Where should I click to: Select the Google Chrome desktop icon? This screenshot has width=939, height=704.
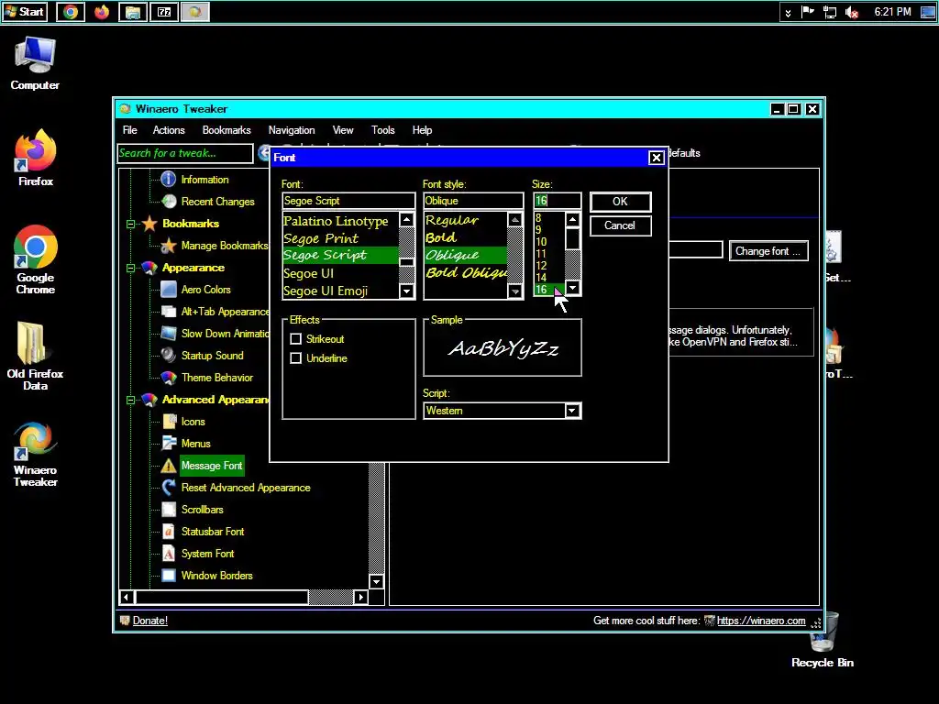(36, 259)
